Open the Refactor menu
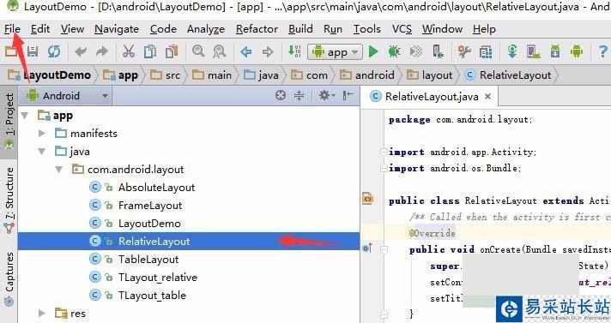Image resolution: width=611 pixels, height=323 pixels. coord(257,29)
